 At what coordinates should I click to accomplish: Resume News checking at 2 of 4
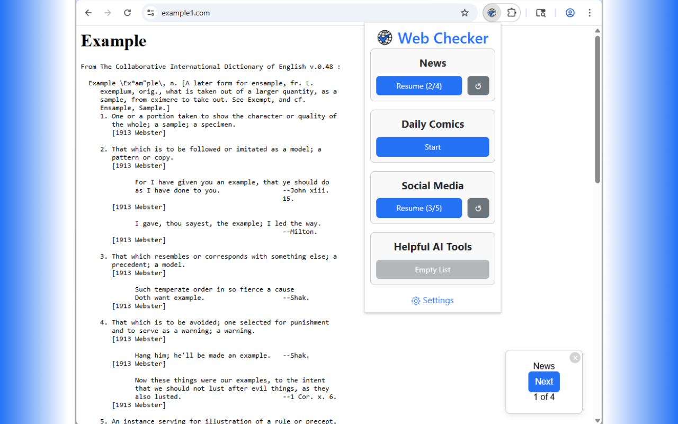click(x=418, y=85)
